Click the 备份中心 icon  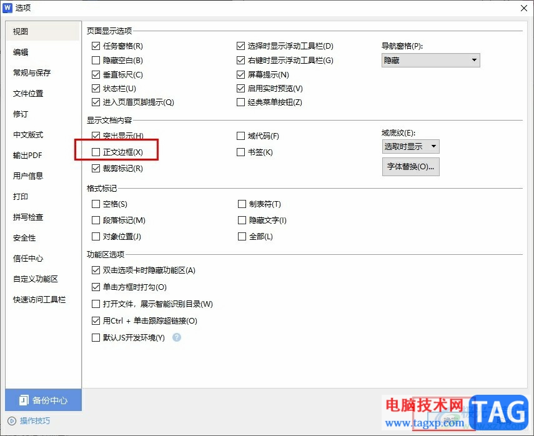(x=24, y=400)
